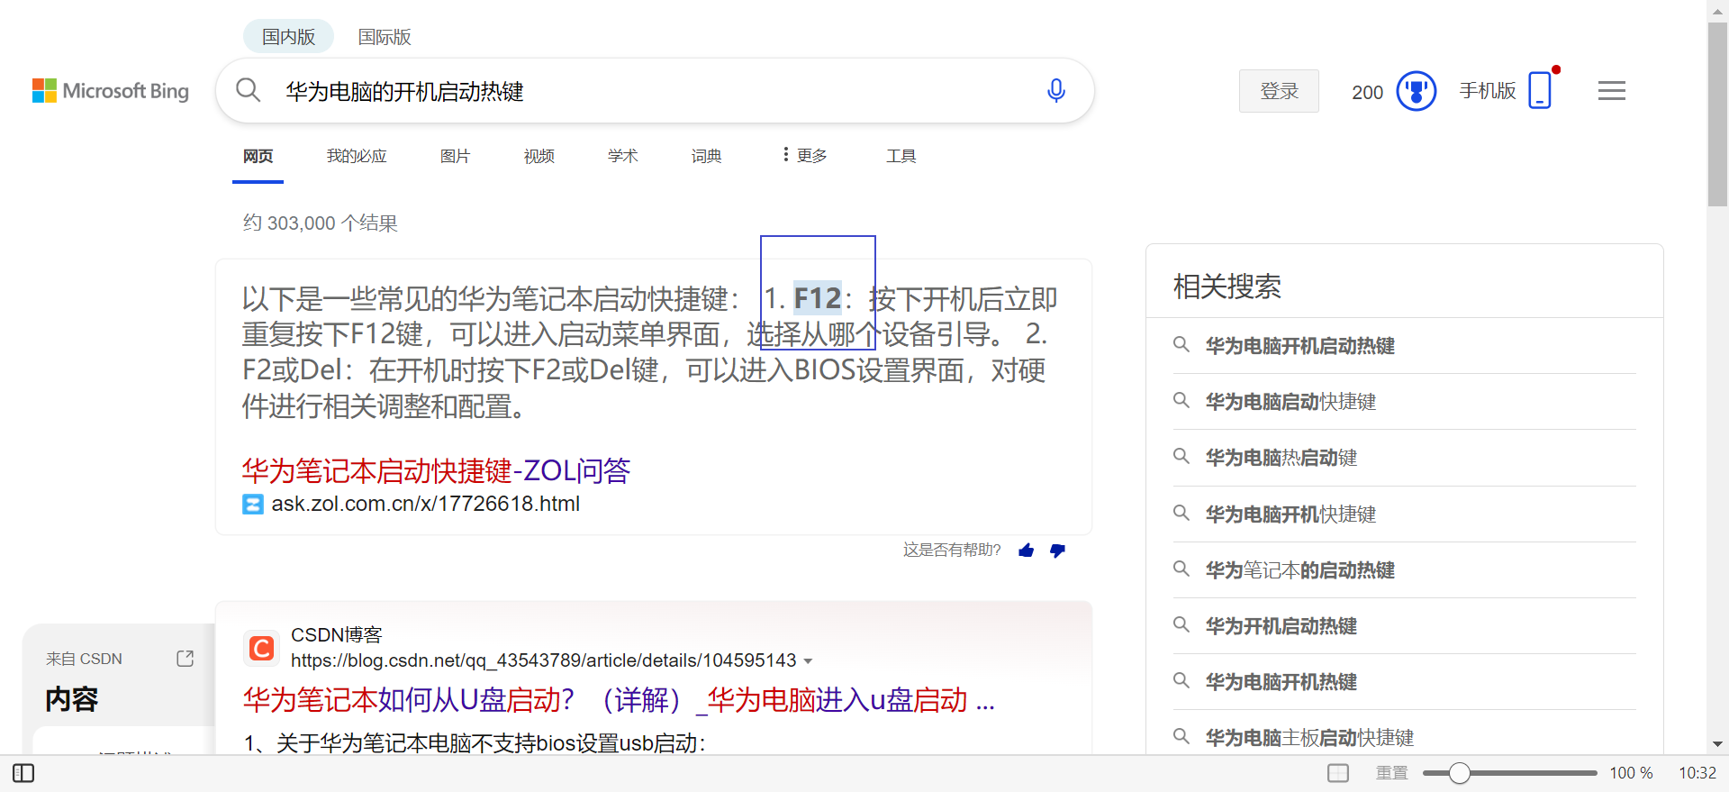Click 手机版 text link
This screenshot has width=1729, height=792.
(x=1488, y=91)
